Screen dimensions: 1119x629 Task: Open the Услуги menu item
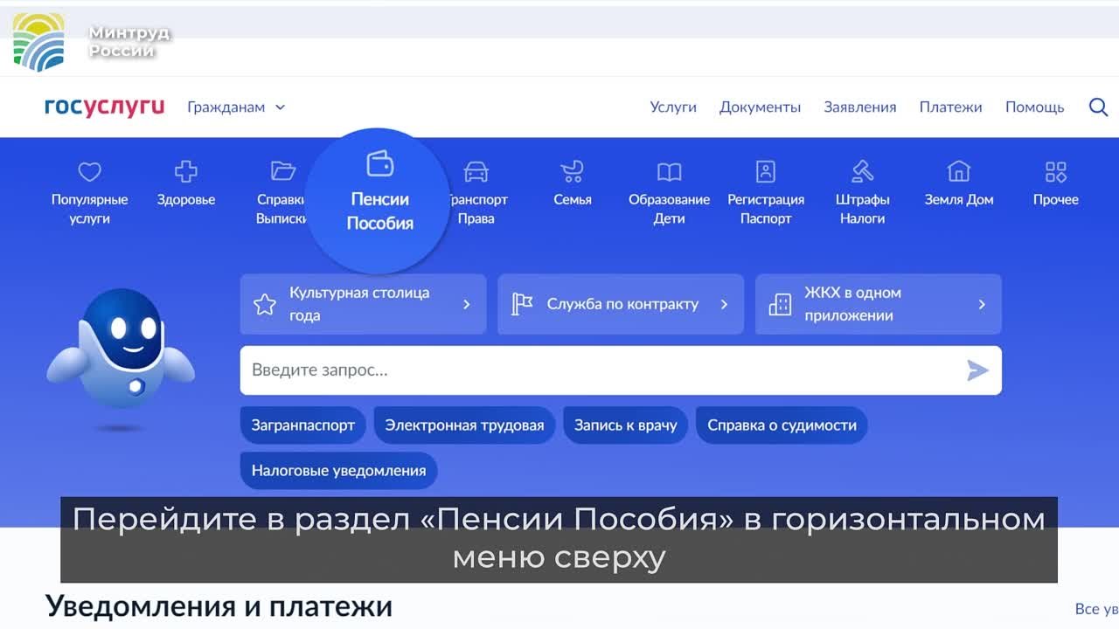pyautogui.click(x=673, y=107)
